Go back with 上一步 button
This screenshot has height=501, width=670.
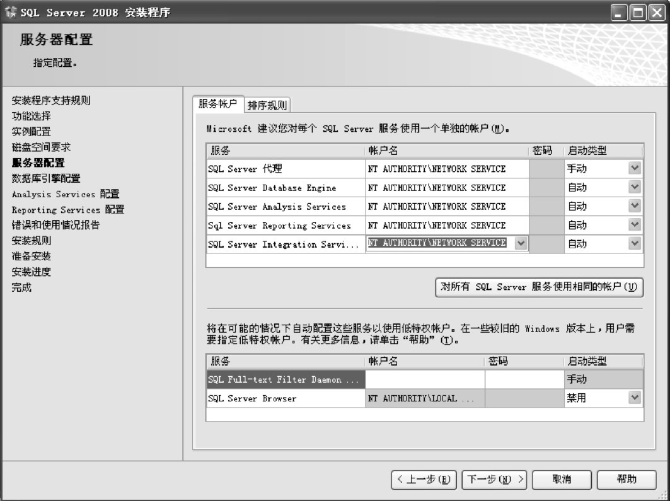[x=424, y=480]
